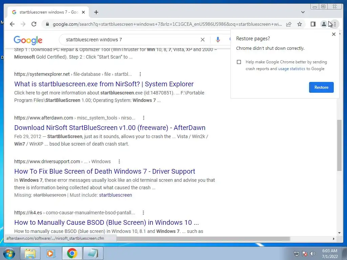Image resolution: width=347 pixels, height=260 pixels.
Task: Open the Chrome three-dot menu
Action: [335, 24]
